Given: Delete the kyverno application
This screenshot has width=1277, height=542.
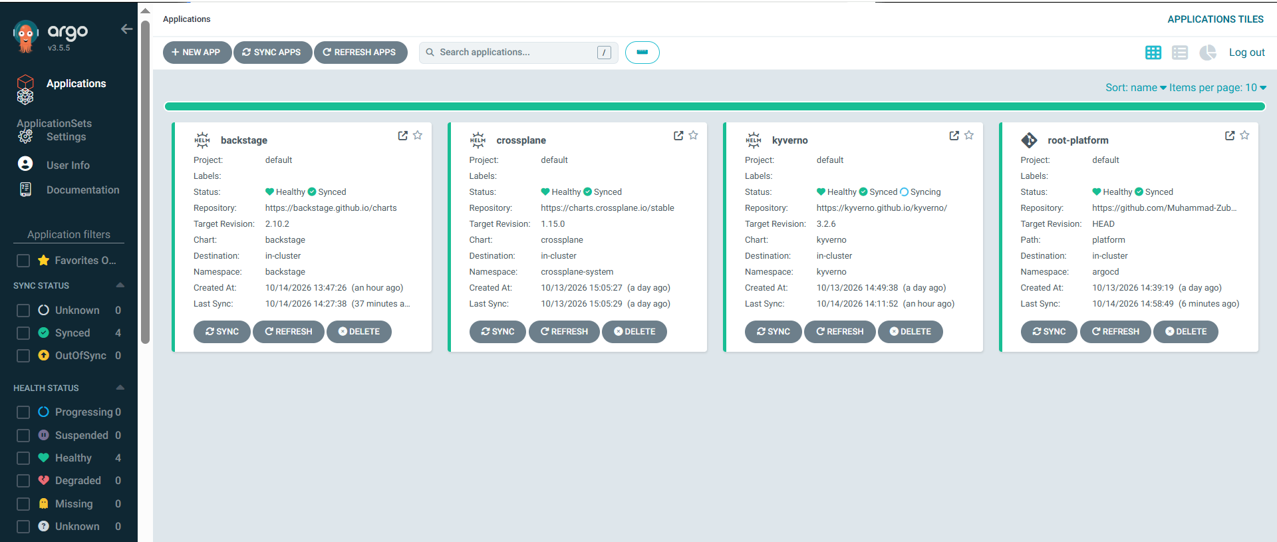Looking at the screenshot, I should coord(911,332).
